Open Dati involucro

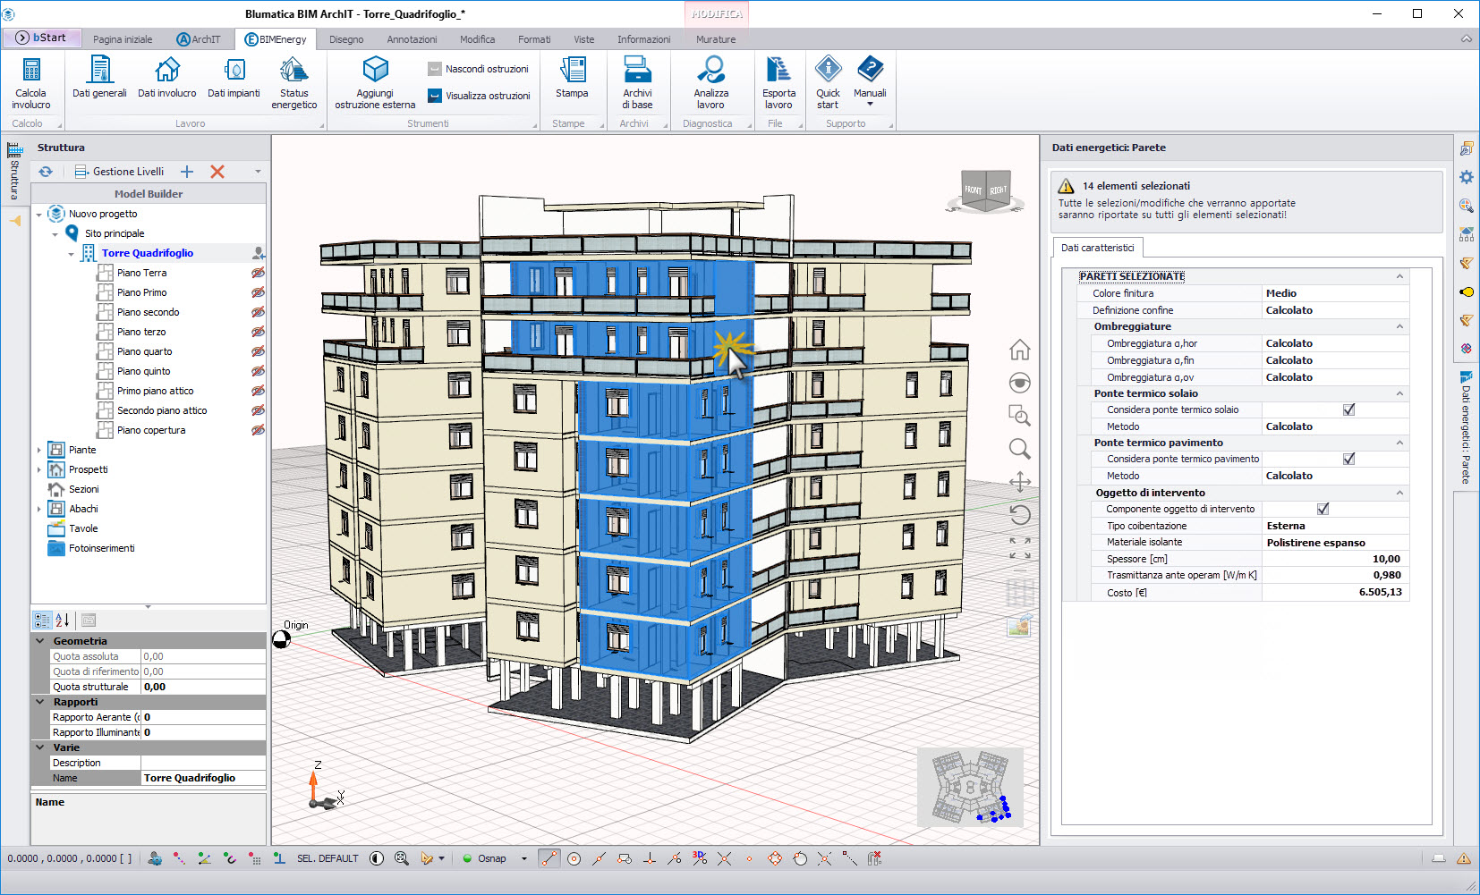[x=167, y=78]
